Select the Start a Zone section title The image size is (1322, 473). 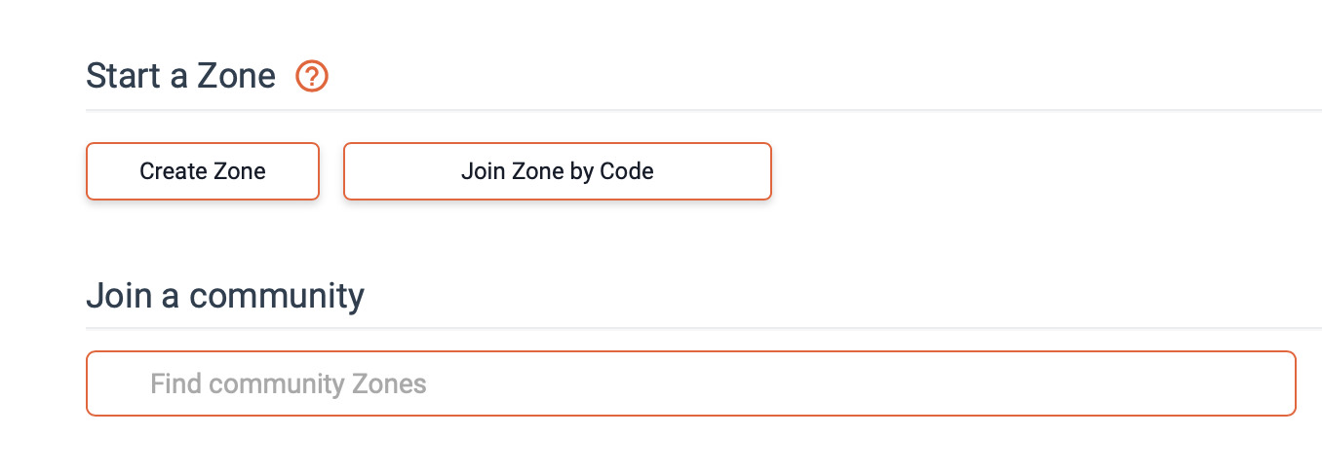click(x=181, y=76)
